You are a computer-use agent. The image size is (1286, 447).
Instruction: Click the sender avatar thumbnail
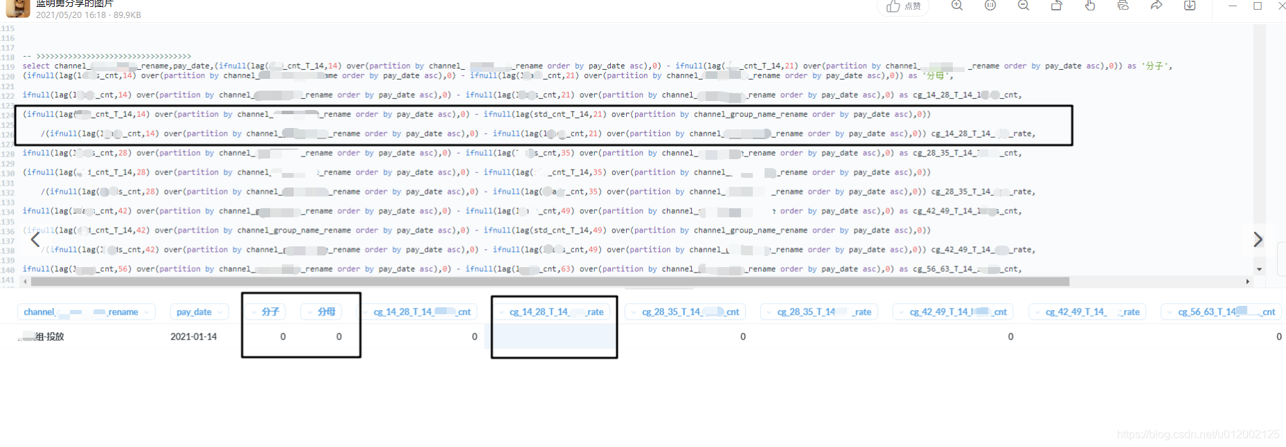[17, 8]
